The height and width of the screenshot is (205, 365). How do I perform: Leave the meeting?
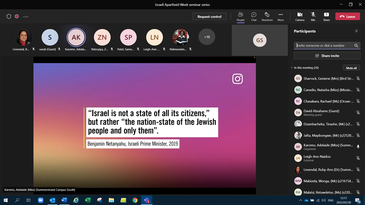tap(348, 17)
